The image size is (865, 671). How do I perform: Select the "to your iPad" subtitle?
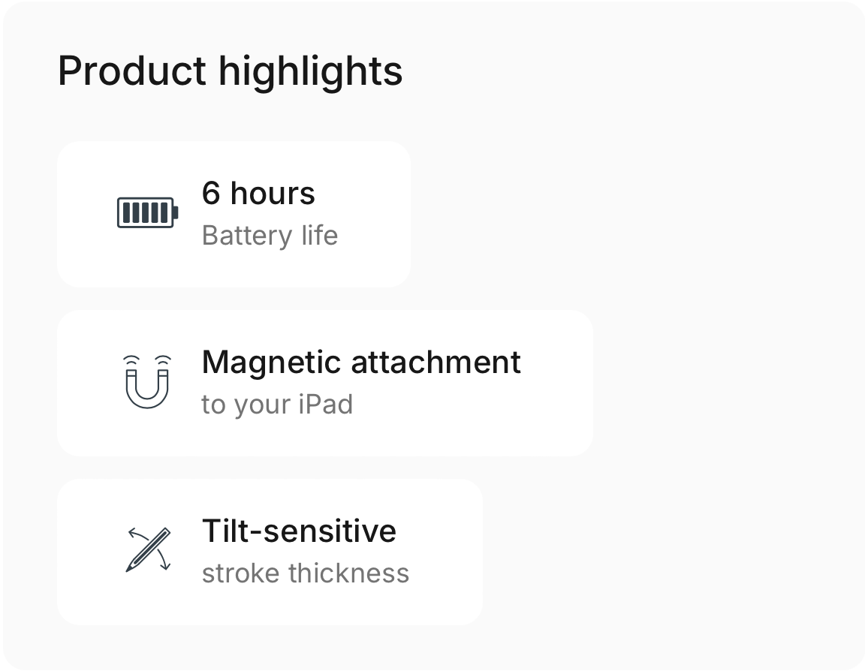click(x=277, y=405)
